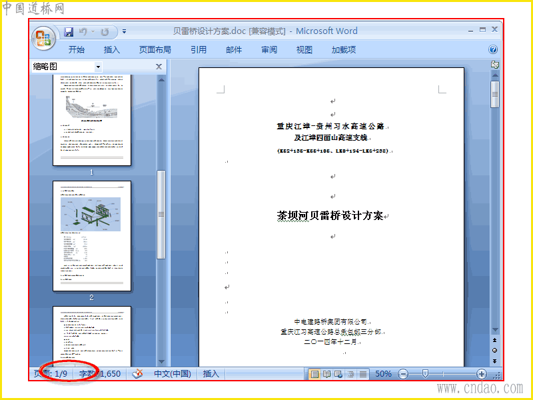Viewport: 533px width, 400px height.
Task: Open the 缩略图 pane dropdown
Action: coord(98,67)
